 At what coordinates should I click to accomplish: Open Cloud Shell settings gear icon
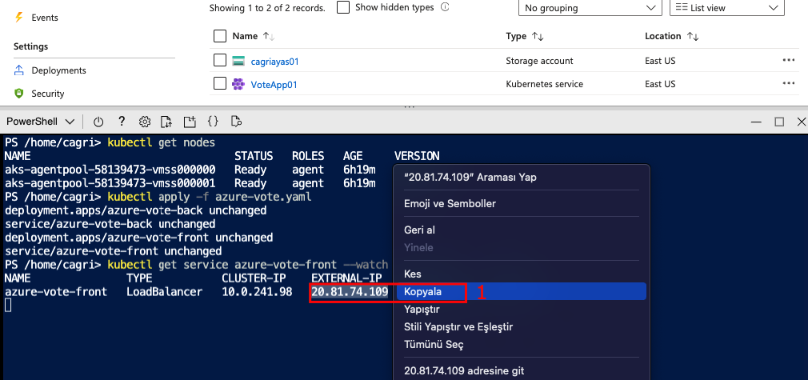pos(145,122)
